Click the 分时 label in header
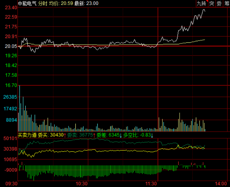Screen dimensions: 230x187 click(43, 3)
